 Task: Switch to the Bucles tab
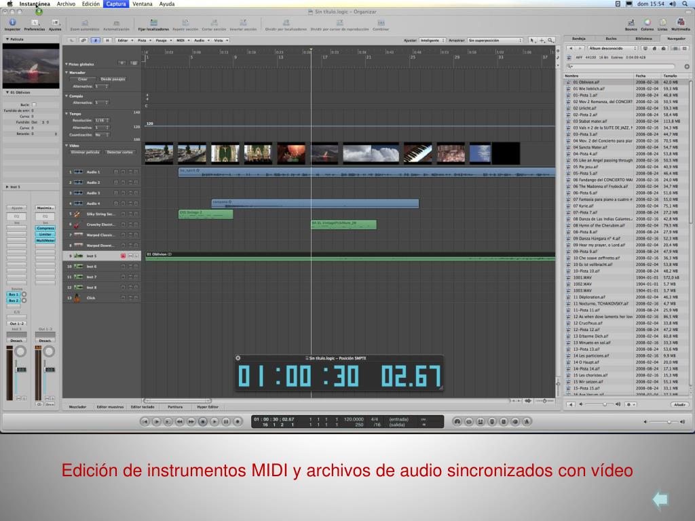[611, 39]
